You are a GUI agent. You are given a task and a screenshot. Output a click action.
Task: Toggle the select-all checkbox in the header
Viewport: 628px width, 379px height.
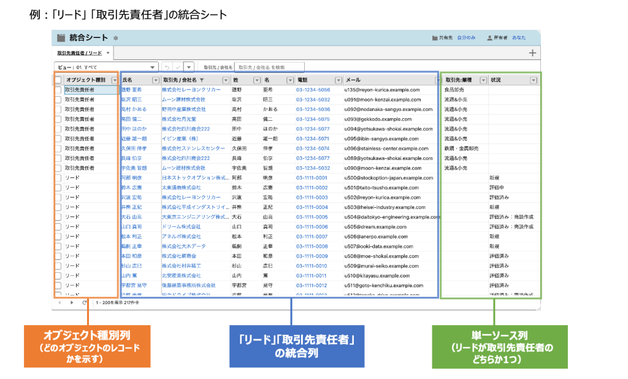pos(58,80)
